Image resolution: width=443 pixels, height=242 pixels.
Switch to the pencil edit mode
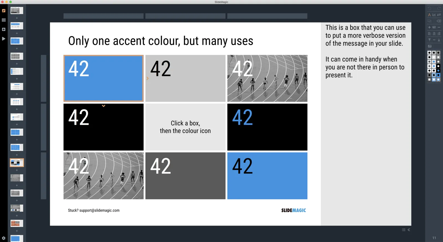4,11
